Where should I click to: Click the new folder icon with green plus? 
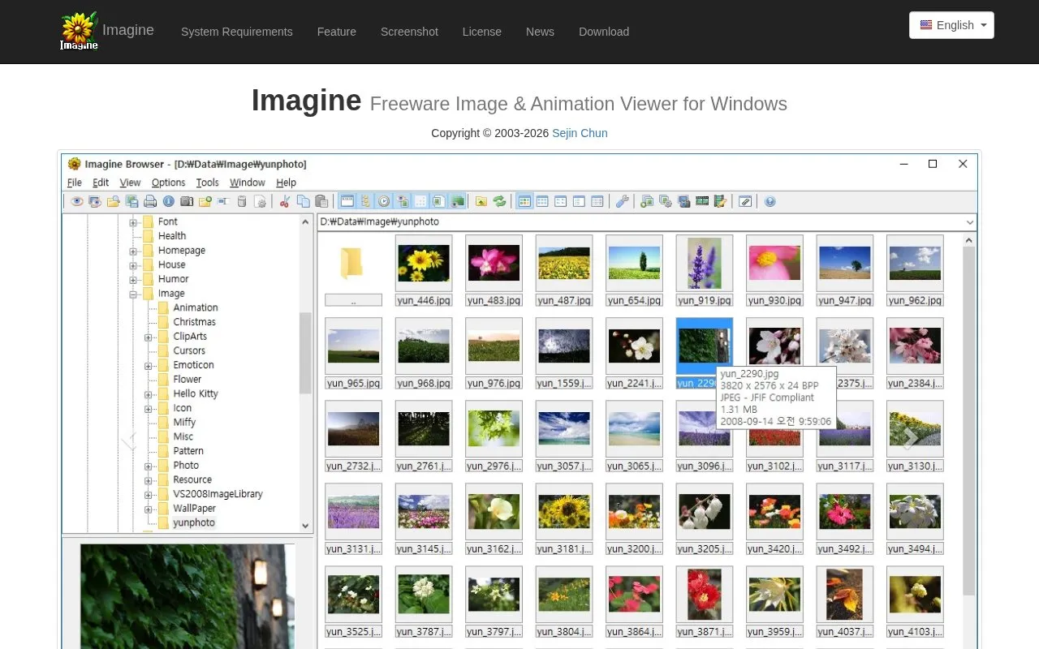click(x=205, y=201)
